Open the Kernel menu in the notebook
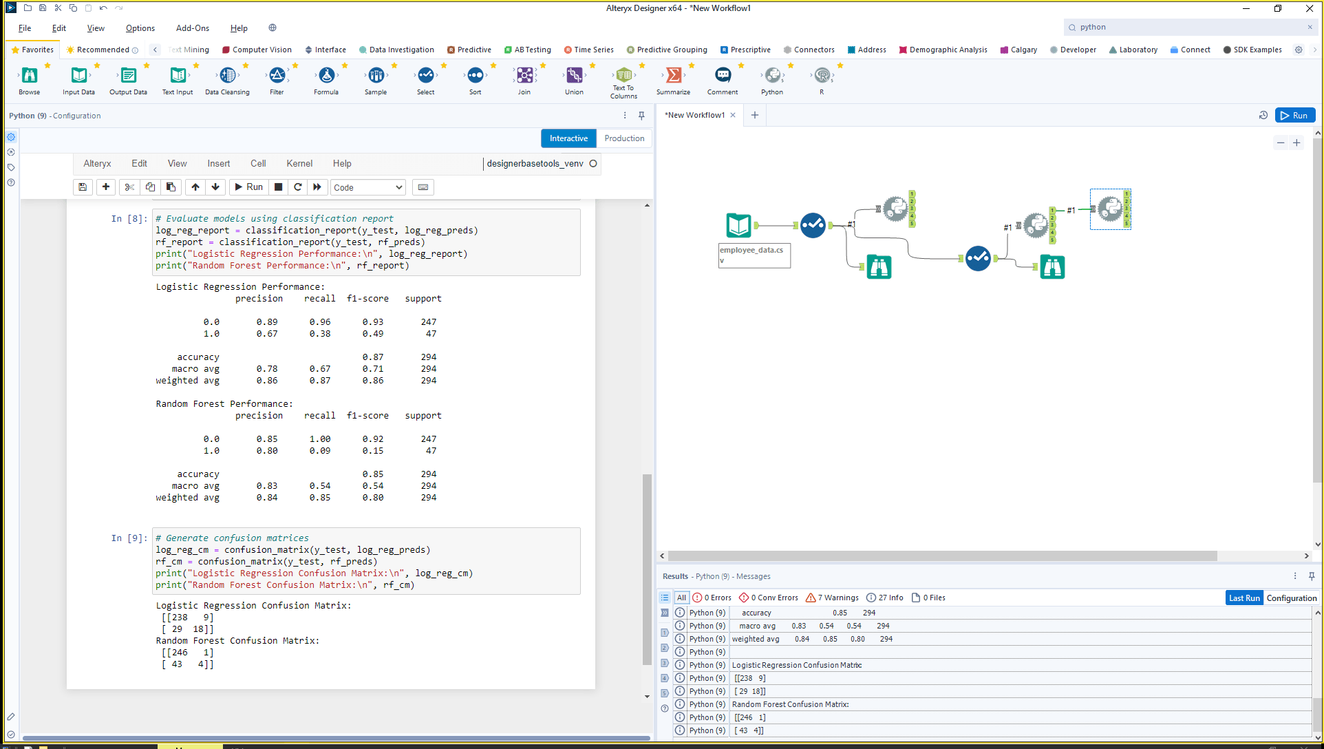 coord(299,163)
